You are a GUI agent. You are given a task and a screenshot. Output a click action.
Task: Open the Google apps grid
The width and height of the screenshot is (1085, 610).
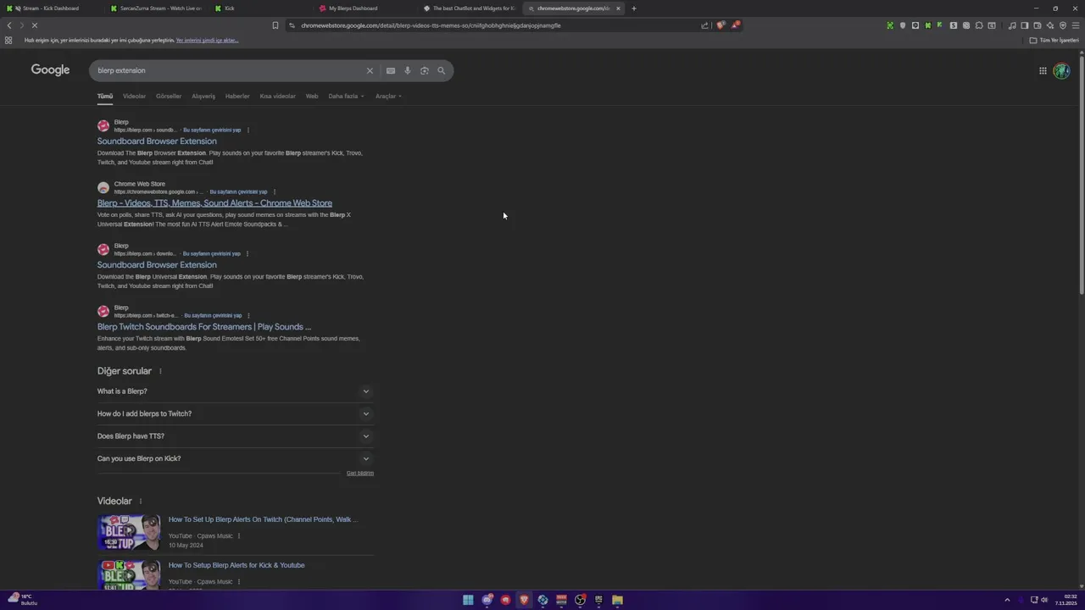(x=1043, y=70)
